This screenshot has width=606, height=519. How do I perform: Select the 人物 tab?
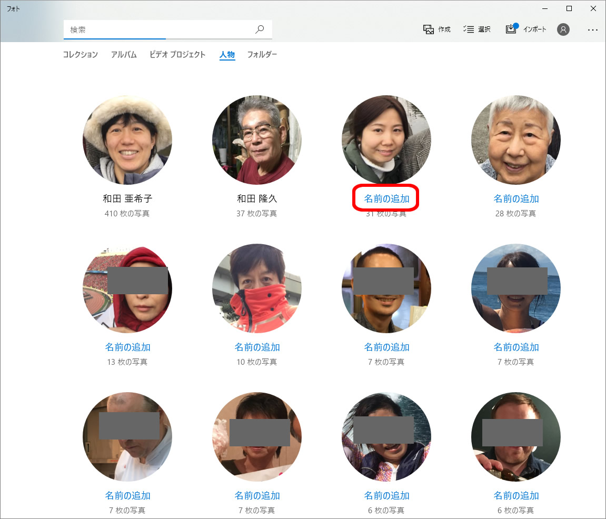[227, 55]
